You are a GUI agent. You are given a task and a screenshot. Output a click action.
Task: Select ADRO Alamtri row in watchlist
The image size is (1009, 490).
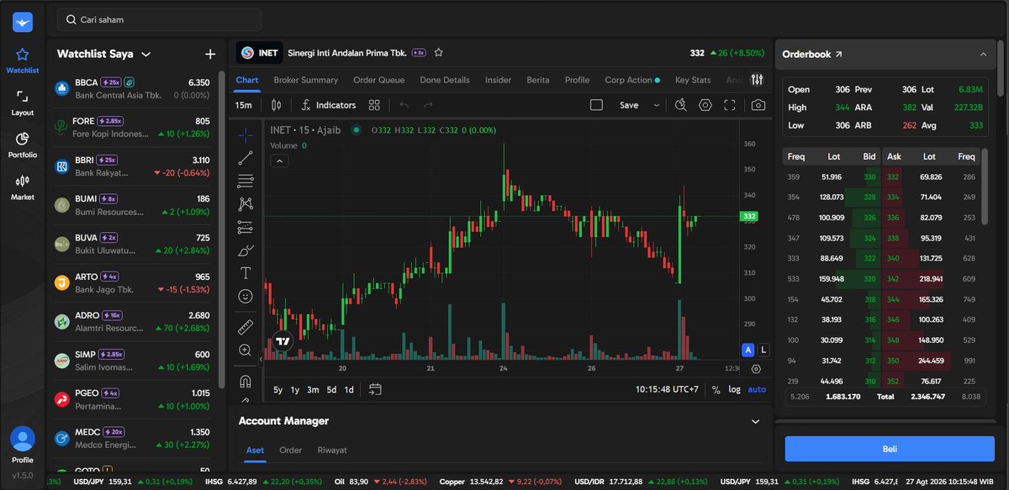[x=133, y=322]
